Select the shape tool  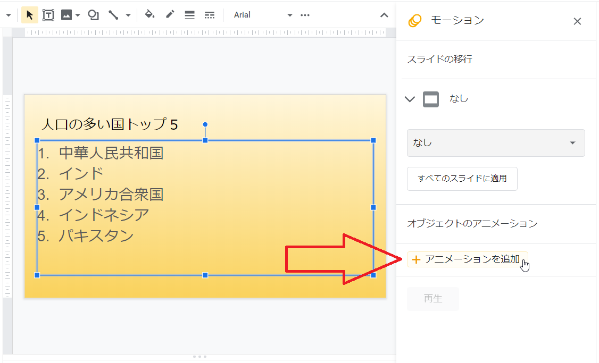pos(93,15)
